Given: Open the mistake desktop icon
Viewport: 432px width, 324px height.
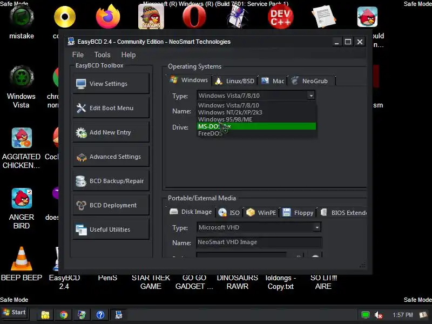Looking at the screenshot, I should coord(22,22).
